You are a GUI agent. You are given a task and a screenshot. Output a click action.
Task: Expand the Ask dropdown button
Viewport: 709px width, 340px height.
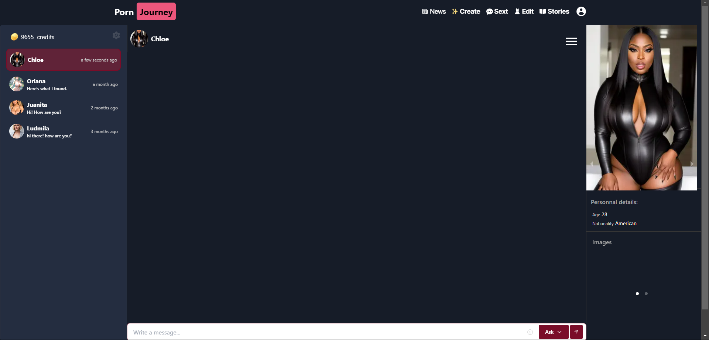pyautogui.click(x=553, y=332)
